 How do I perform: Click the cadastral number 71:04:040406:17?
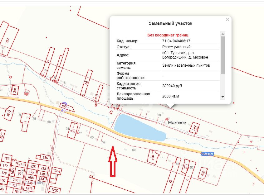(x=176, y=41)
